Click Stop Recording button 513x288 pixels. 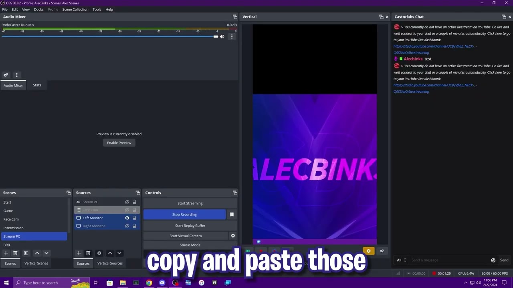click(x=184, y=214)
